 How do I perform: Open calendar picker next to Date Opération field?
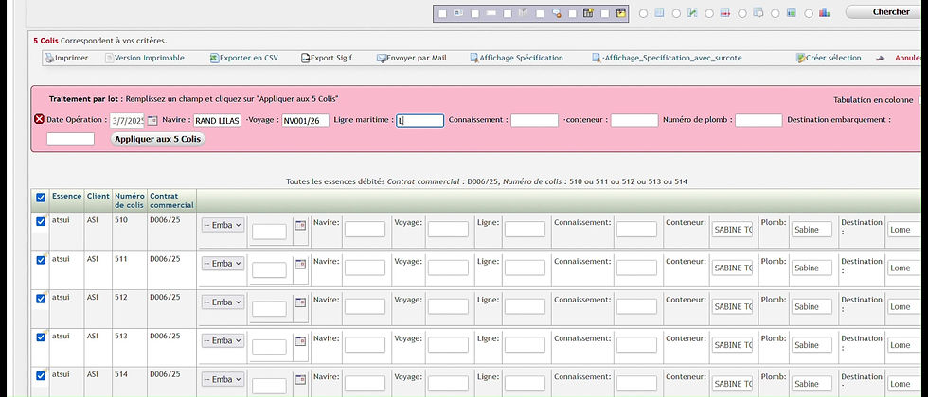click(x=152, y=121)
